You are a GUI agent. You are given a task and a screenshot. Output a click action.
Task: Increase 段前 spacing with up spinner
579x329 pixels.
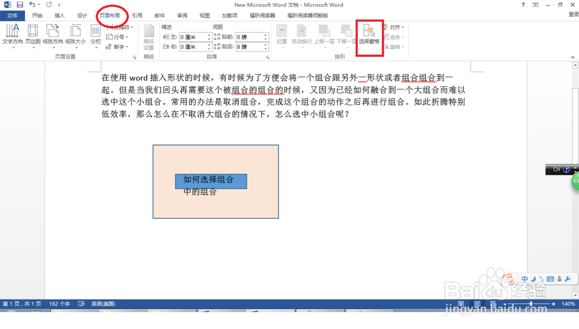click(x=266, y=35)
